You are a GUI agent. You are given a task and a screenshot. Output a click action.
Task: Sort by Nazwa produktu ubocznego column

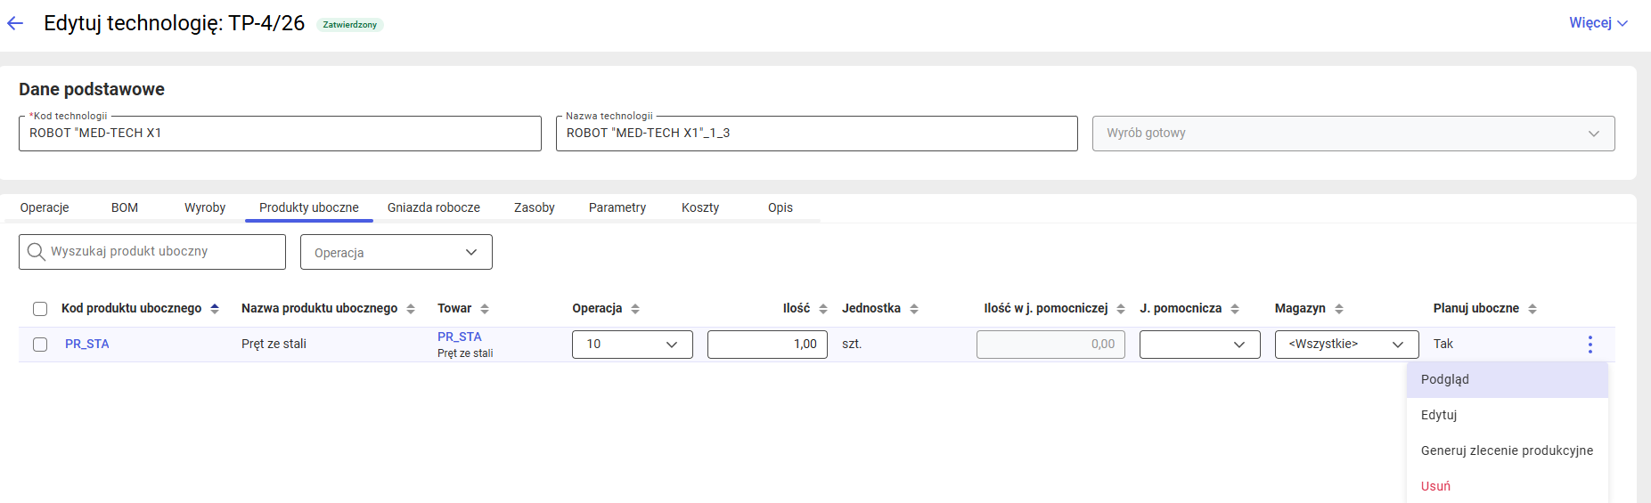(x=411, y=309)
